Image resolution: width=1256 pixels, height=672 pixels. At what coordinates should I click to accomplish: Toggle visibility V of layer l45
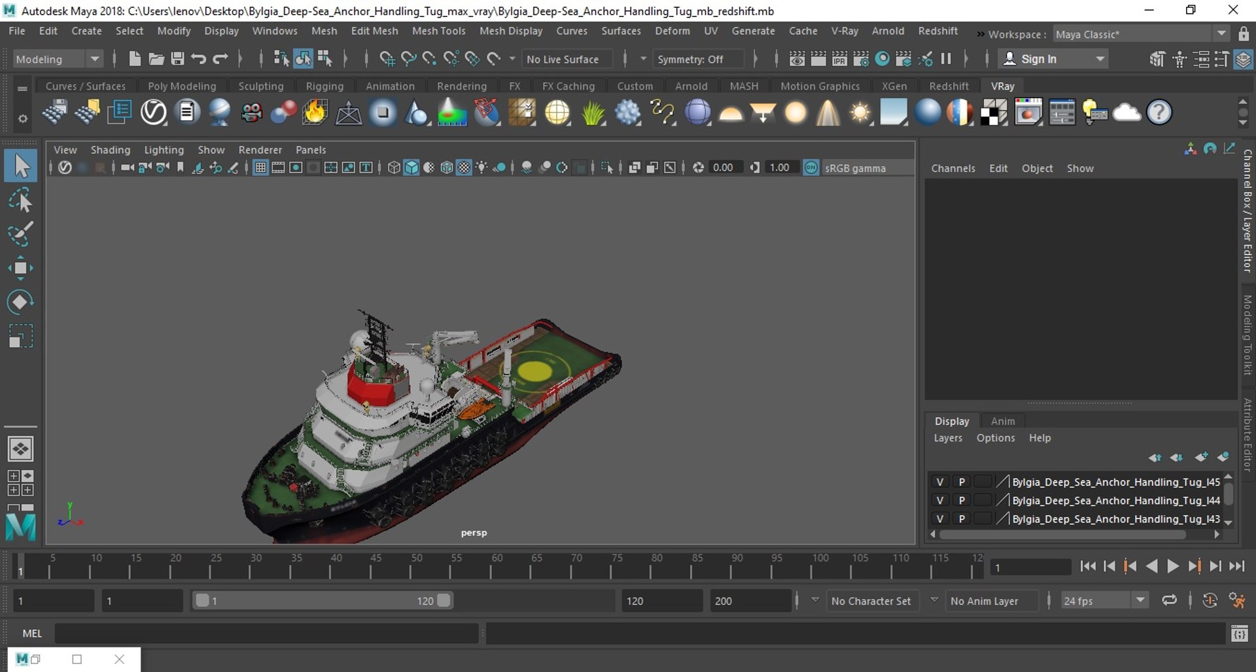939,482
